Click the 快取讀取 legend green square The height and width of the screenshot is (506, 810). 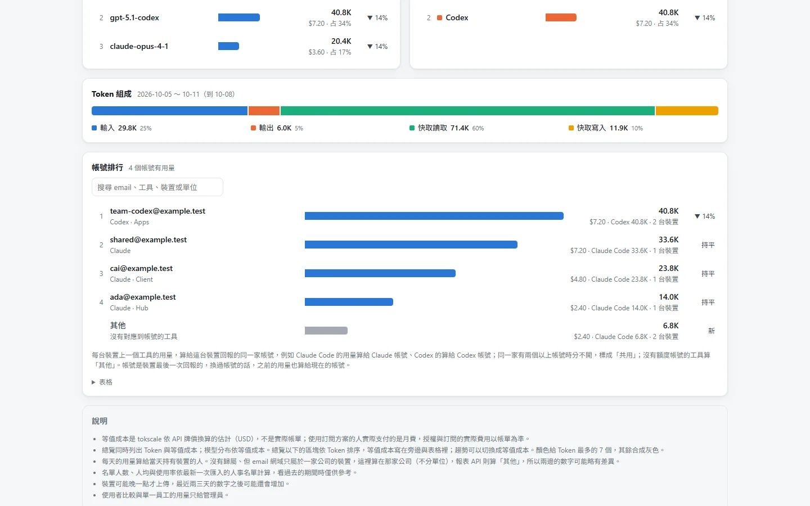click(x=412, y=128)
